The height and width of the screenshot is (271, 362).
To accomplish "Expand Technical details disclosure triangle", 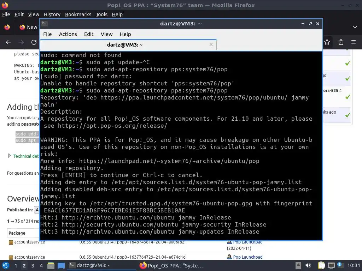I will 10,156.
